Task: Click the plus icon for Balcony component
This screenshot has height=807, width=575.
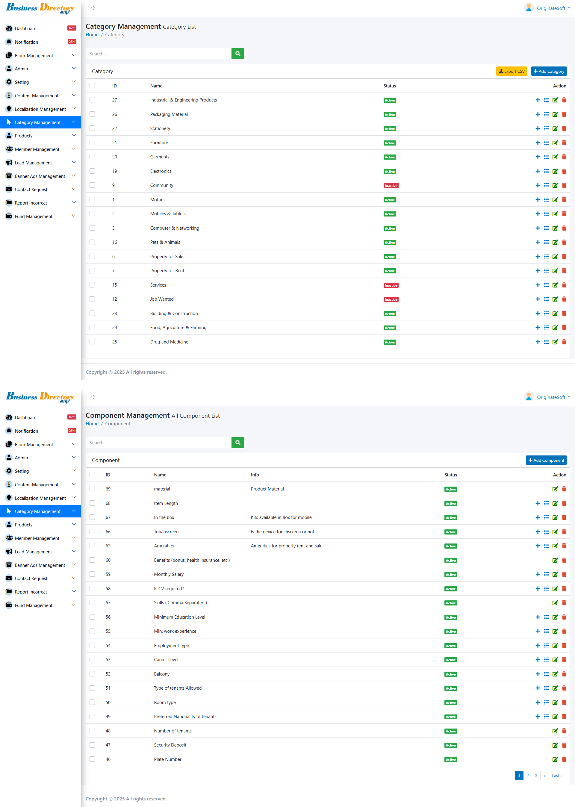Action: click(x=538, y=674)
